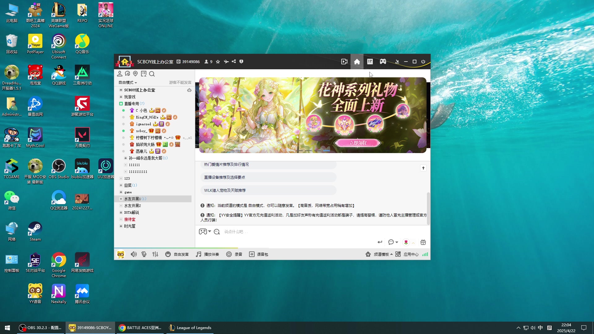Toggle 自由发言 free-speak mode

tap(177, 254)
